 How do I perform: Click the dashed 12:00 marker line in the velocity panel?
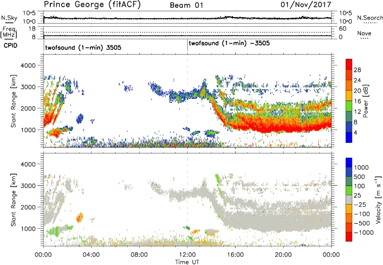pyautogui.click(x=187, y=199)
